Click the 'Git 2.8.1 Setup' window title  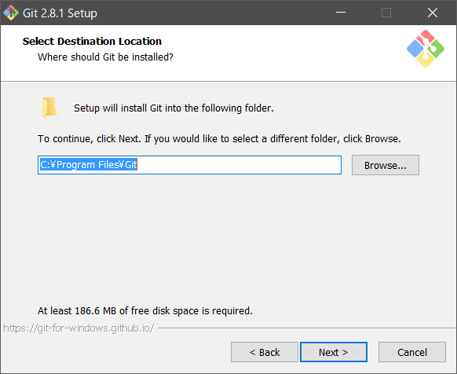point(60,13)
